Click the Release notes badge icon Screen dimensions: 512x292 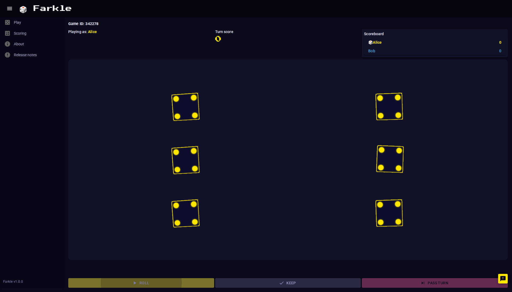click(x=7, y=55)
